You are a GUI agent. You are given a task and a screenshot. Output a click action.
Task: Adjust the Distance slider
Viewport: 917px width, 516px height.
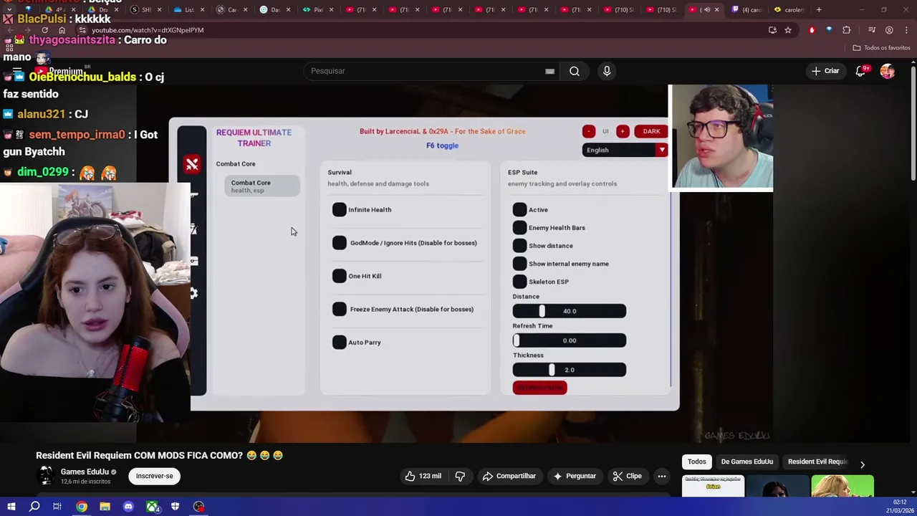point(570,311)
